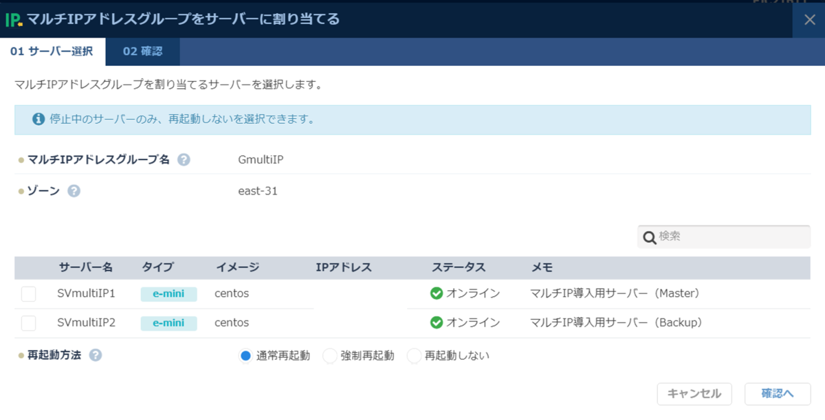Viewport: 825px width, 420px height.
Task: Check the checkbox for SVmultiIP2
Action: tap(28, 323)
